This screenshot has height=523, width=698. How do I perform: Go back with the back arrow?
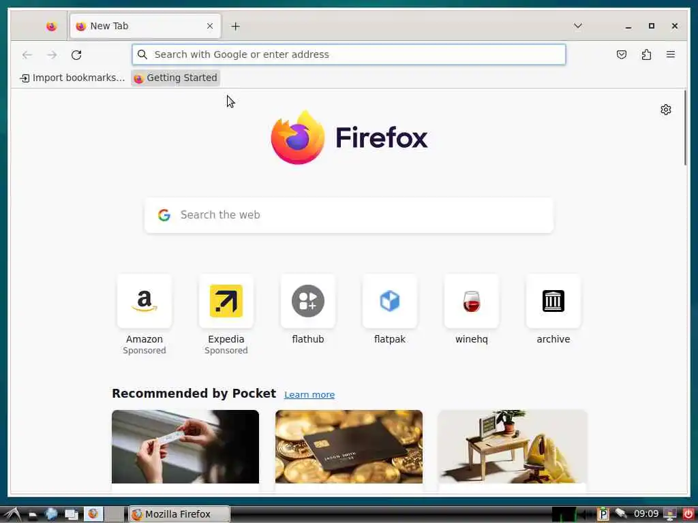pyautogui.click(x=27, y=54)
